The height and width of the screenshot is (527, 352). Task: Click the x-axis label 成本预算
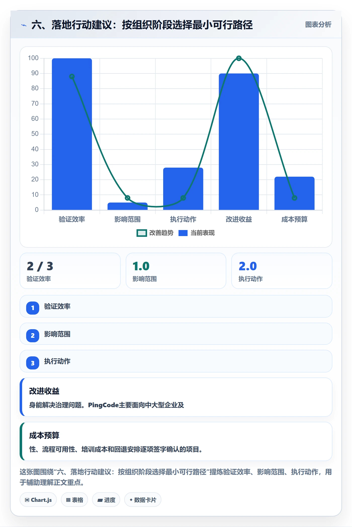(294, 219)
